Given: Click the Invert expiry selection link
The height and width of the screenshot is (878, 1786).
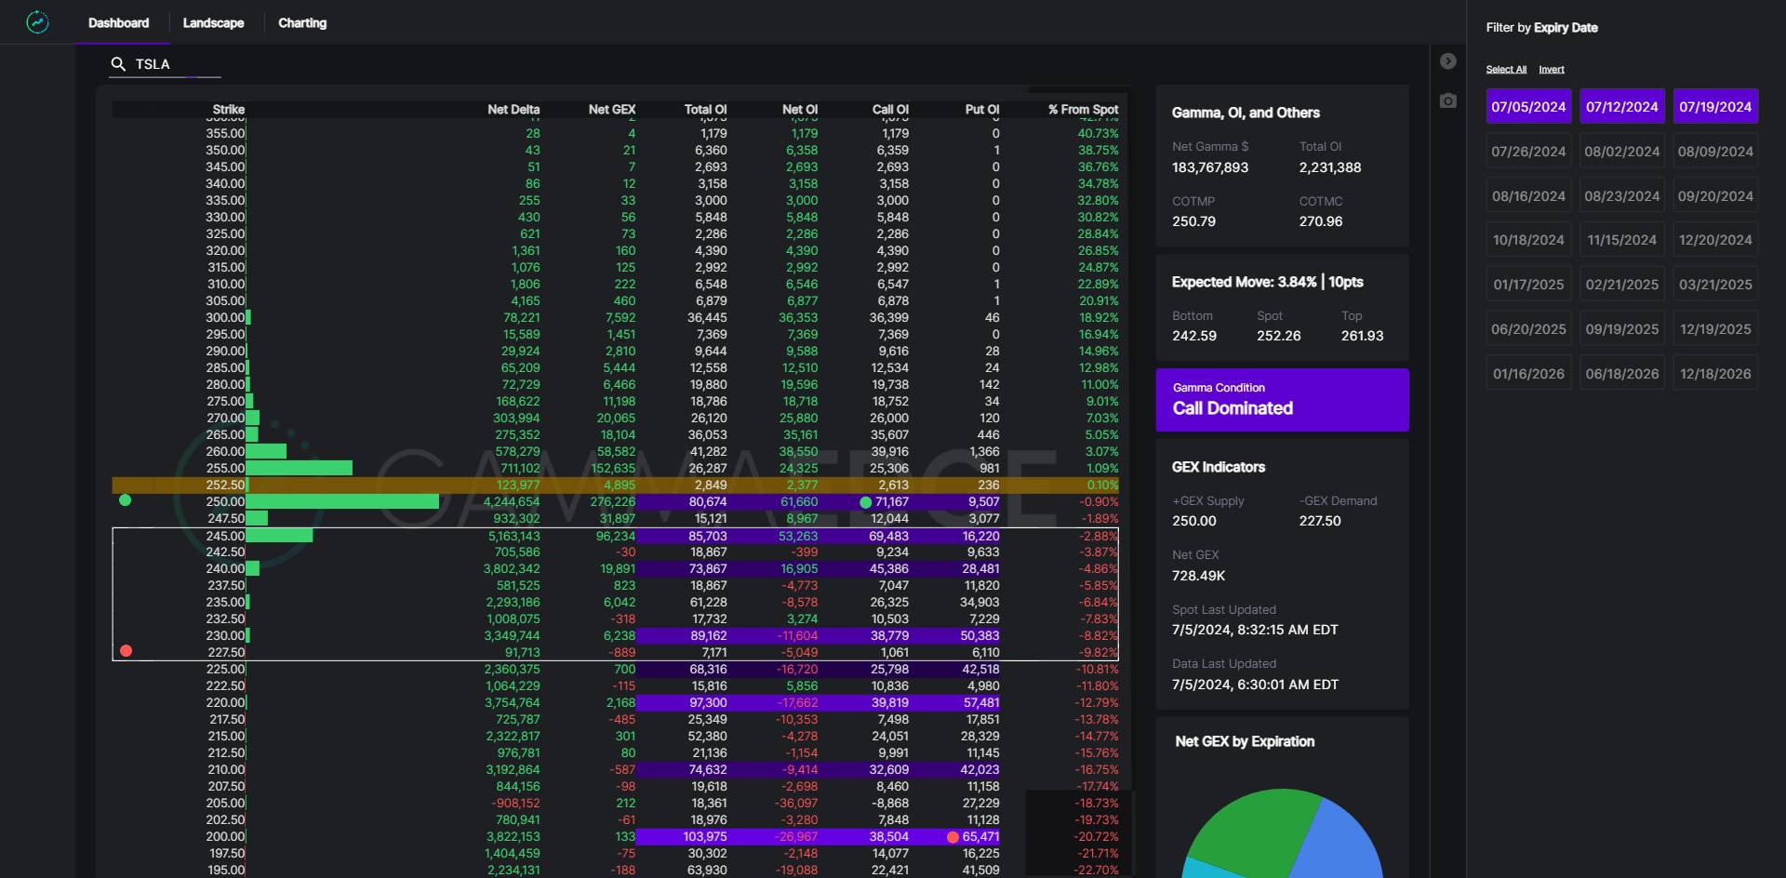Looking at the screenshot, I should (1551, 70).
